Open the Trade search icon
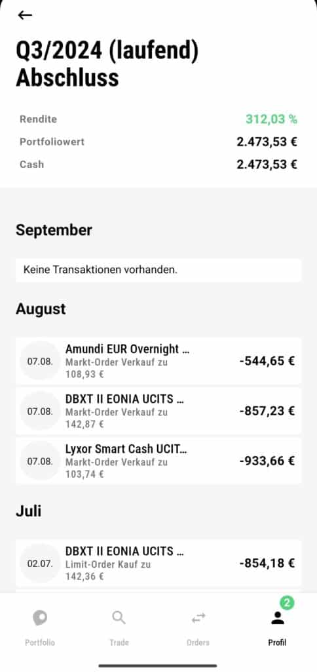317x672 pixels. [x=119, y=618]
